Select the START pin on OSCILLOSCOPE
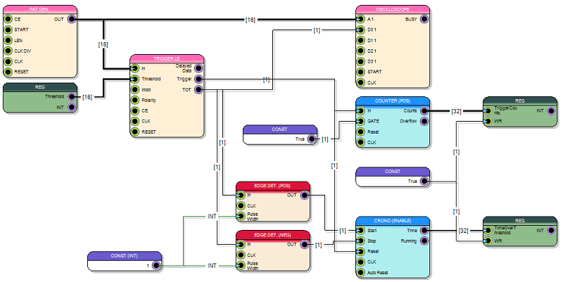The image size is (563, 282). 361,72
